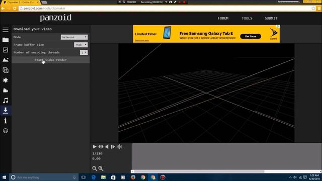Screen dimensions: 322x181
Task: Click the frame counter text 1/180
Action: pyautogui.click(x=97, y=153)
